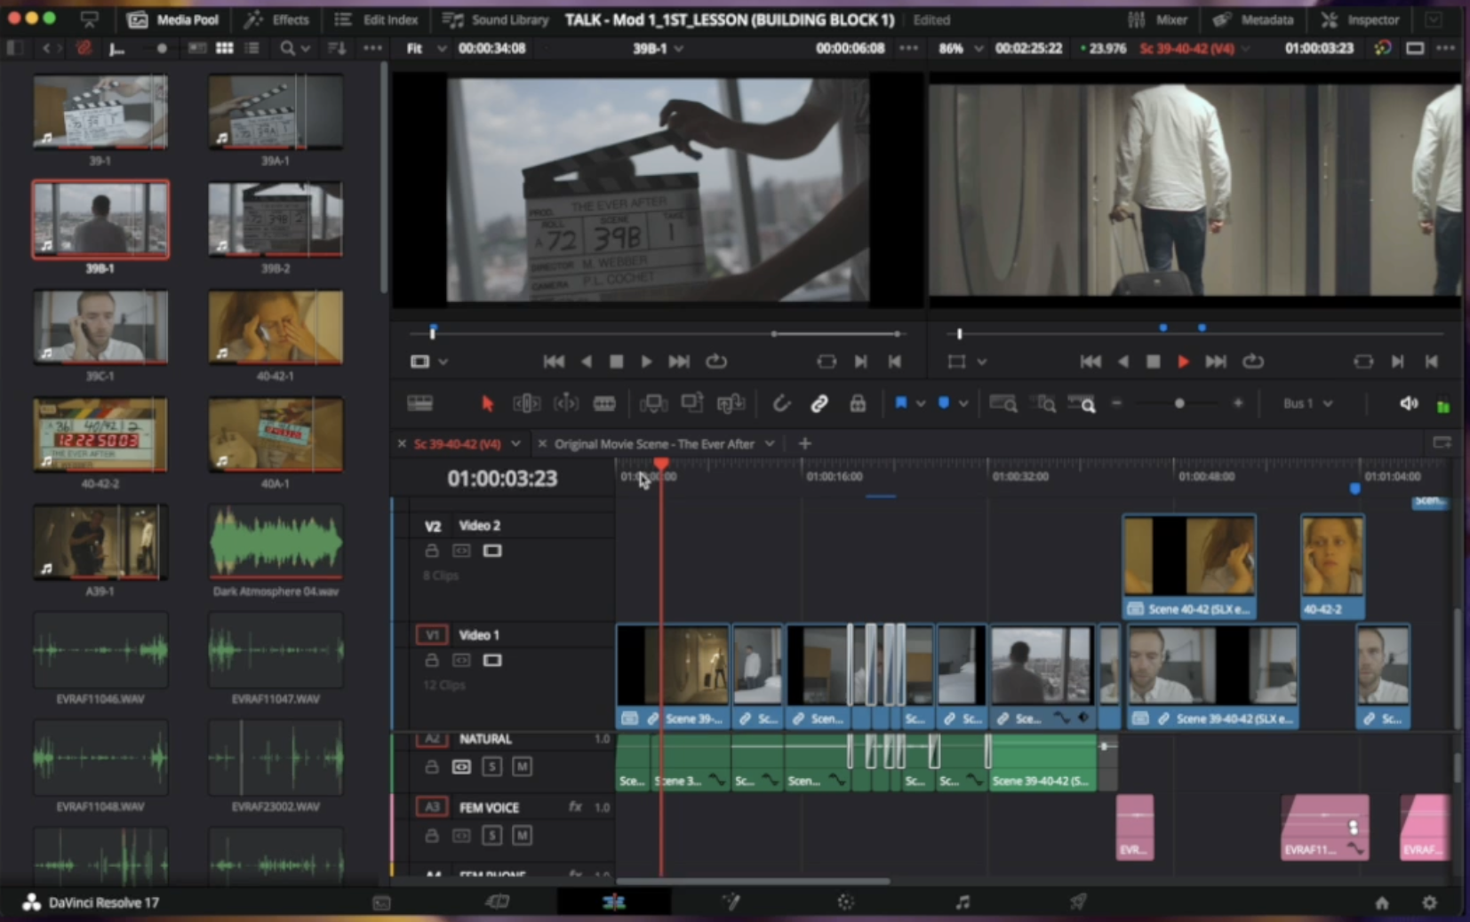Open the Edit Index panel
This screenshot has height=922, width=1470.
pyautogui.click(x=377, y=20)
